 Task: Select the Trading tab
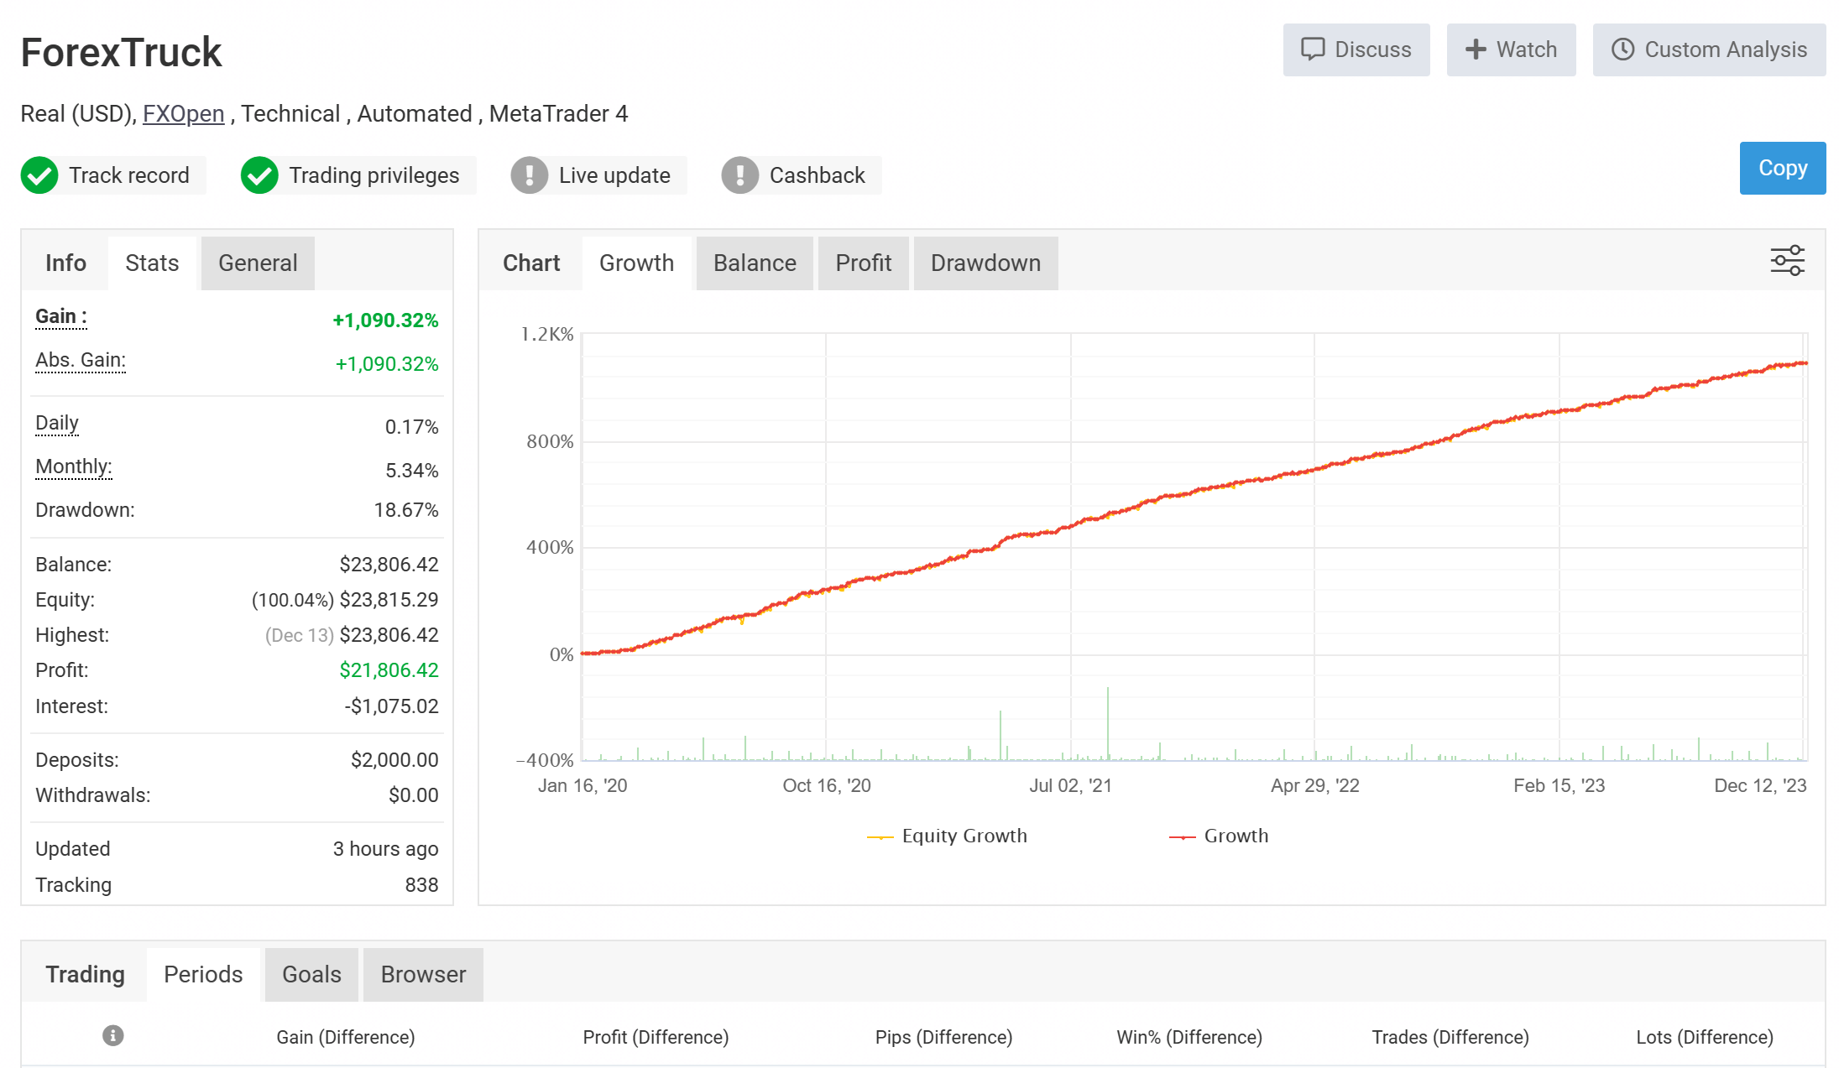(85, 974)
